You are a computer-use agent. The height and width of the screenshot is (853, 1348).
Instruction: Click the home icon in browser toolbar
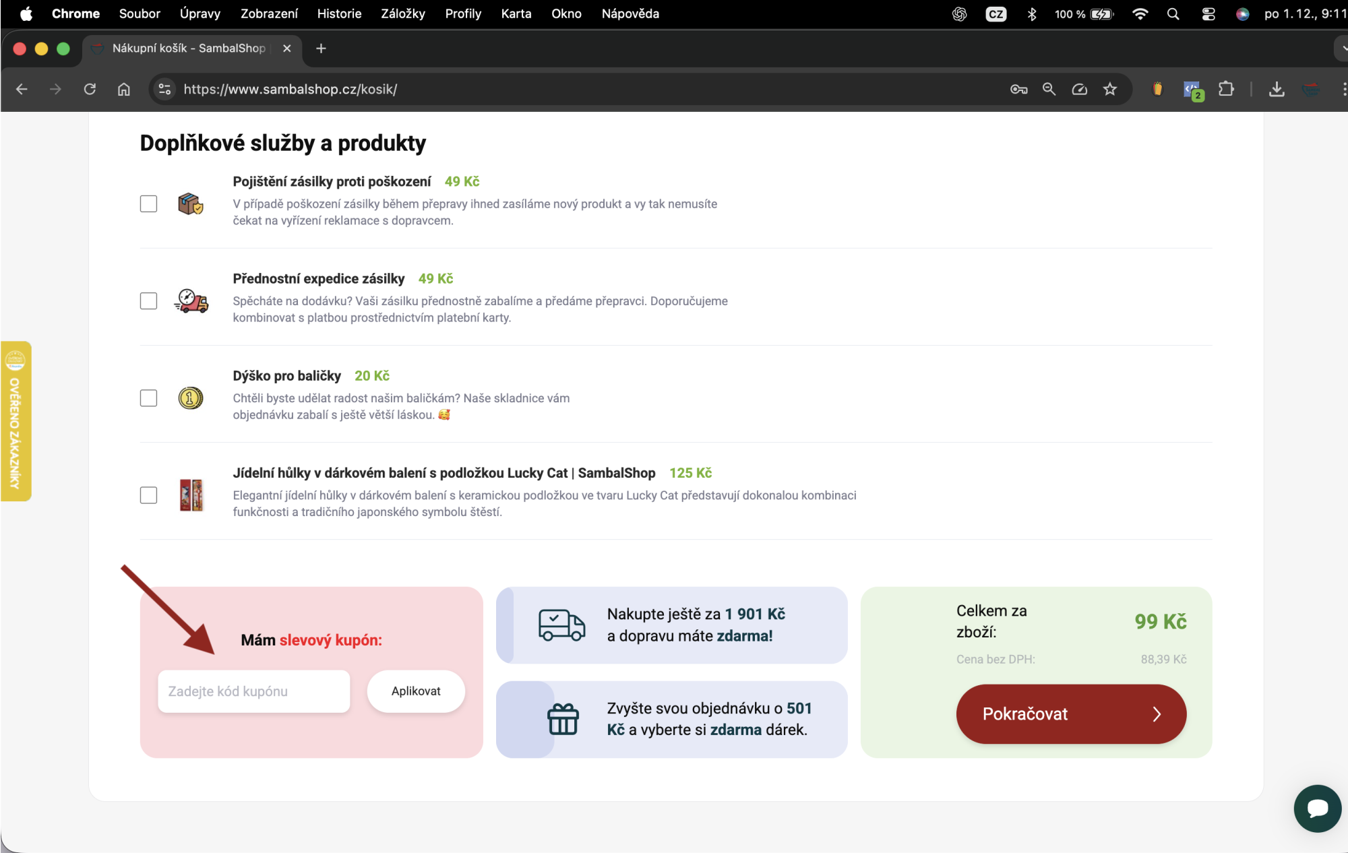[x=124, y=89]
